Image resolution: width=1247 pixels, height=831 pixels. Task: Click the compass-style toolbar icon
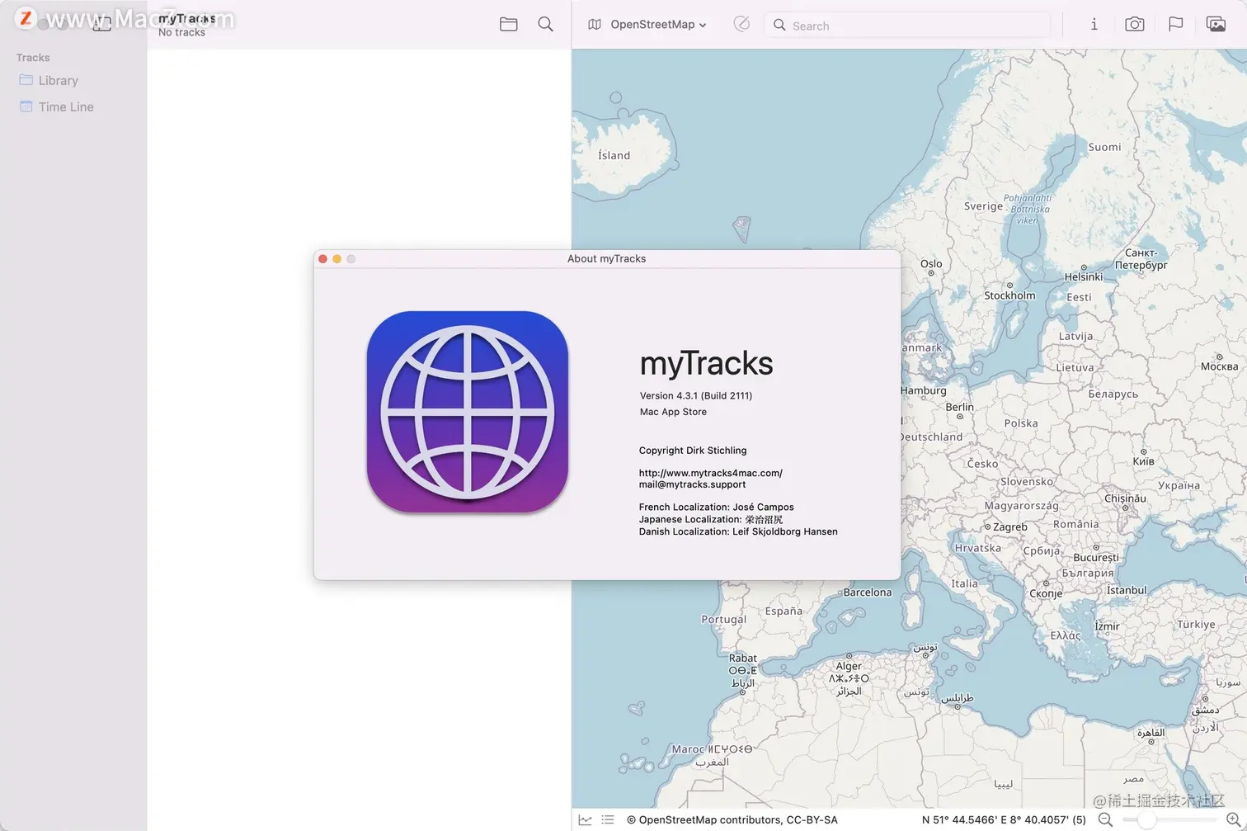point(741,25)
